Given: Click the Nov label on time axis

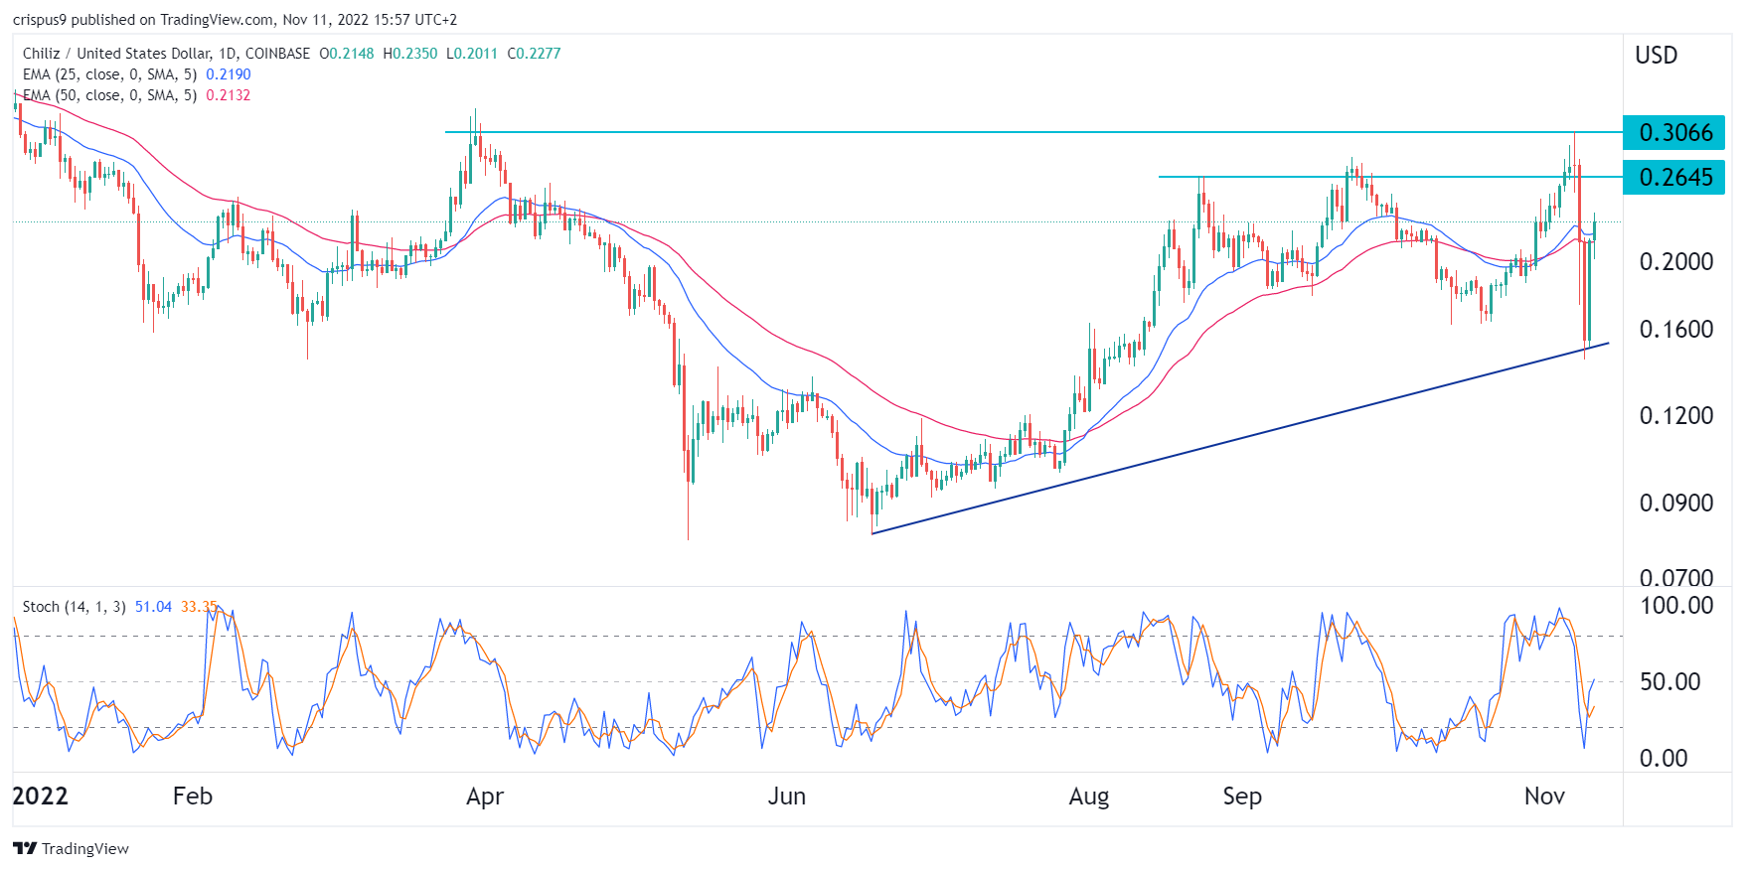Looking at the screenshot, I should [x=1544, y=797].
